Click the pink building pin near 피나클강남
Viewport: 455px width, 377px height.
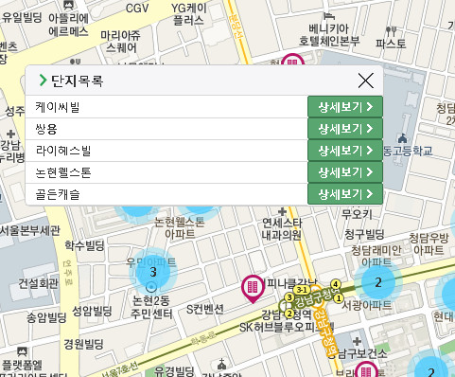[253, 289]
